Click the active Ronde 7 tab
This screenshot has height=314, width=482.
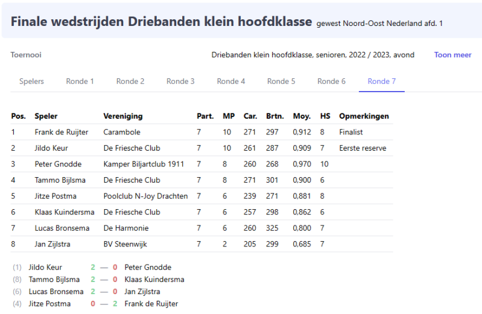point(381,81)
